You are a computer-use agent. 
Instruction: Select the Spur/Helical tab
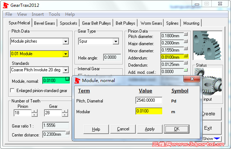pos(19,23)
